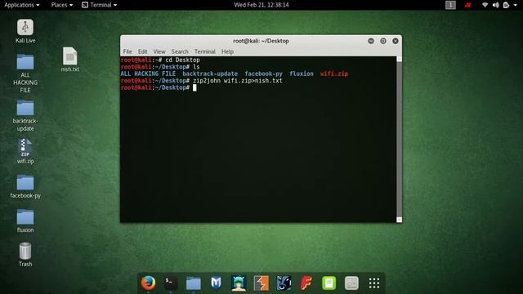523x294 pixels.
Task: Select the wifi.zip archive on desktop
Action: point(25,151)
